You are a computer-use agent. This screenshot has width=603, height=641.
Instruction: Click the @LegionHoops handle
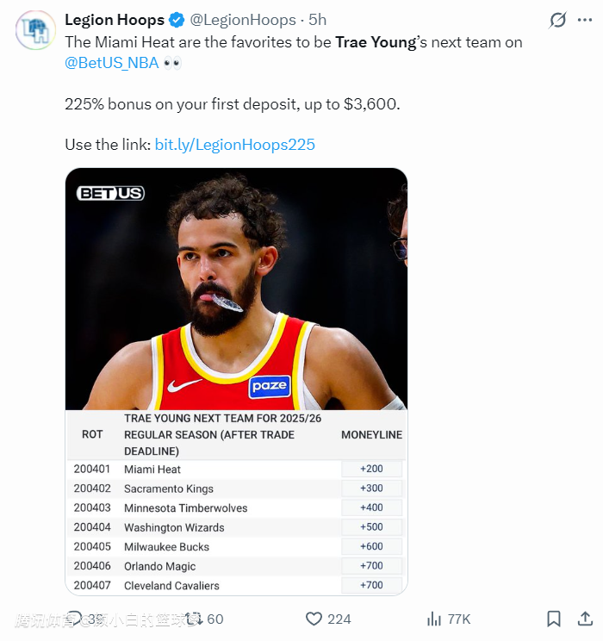pos(242,20)
